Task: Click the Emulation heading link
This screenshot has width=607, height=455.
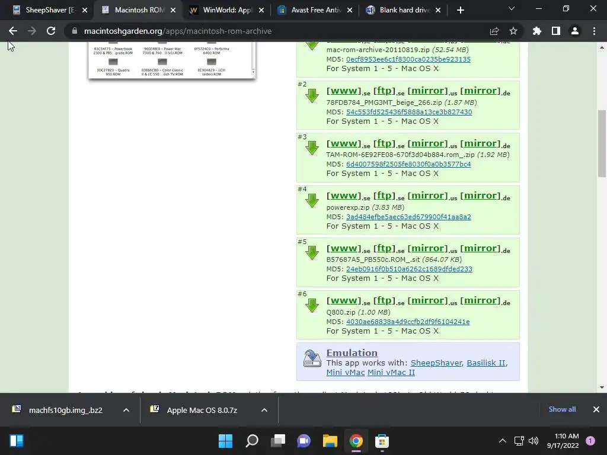Action: (x=352, y=353)
